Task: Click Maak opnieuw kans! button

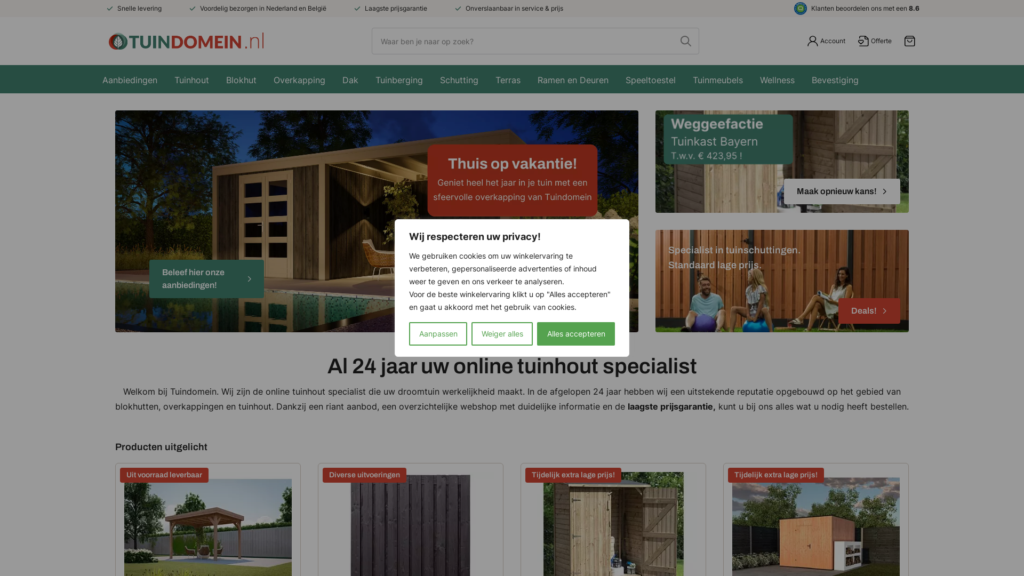Action: pyautogui.click(x=842, y=191)
